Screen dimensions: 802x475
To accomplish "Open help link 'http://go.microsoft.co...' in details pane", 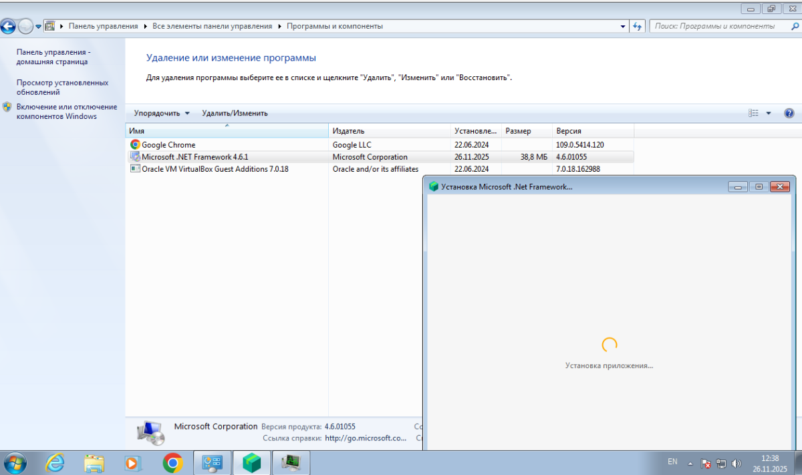I will point(366,438).
